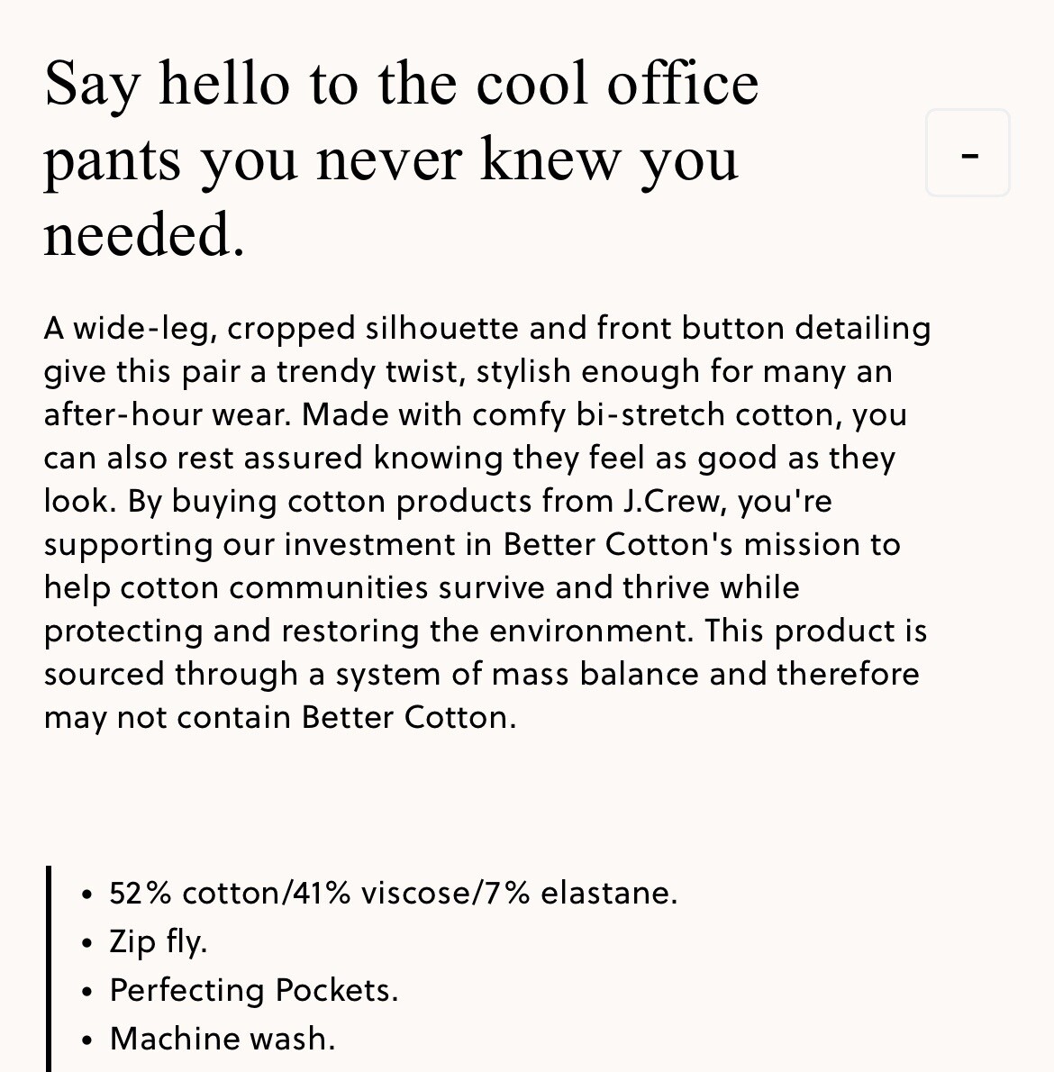This screenshot has height=1072, width=1054.
Task: Click '52% cotton/41% viscose/7% elastane.' bullet
Action: (x=393, y=893)
